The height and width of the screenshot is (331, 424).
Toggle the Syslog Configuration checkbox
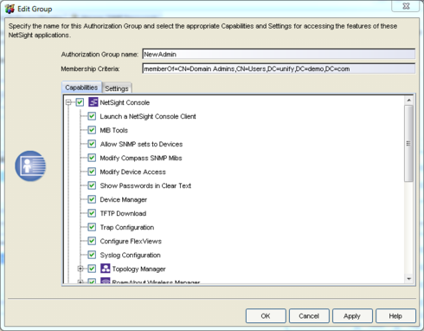click(x=92, y=255)
